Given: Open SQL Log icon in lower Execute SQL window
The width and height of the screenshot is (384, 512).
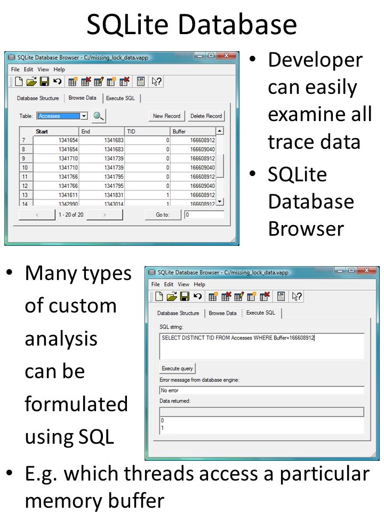Looking at the screenshot, I should [281, 296].
